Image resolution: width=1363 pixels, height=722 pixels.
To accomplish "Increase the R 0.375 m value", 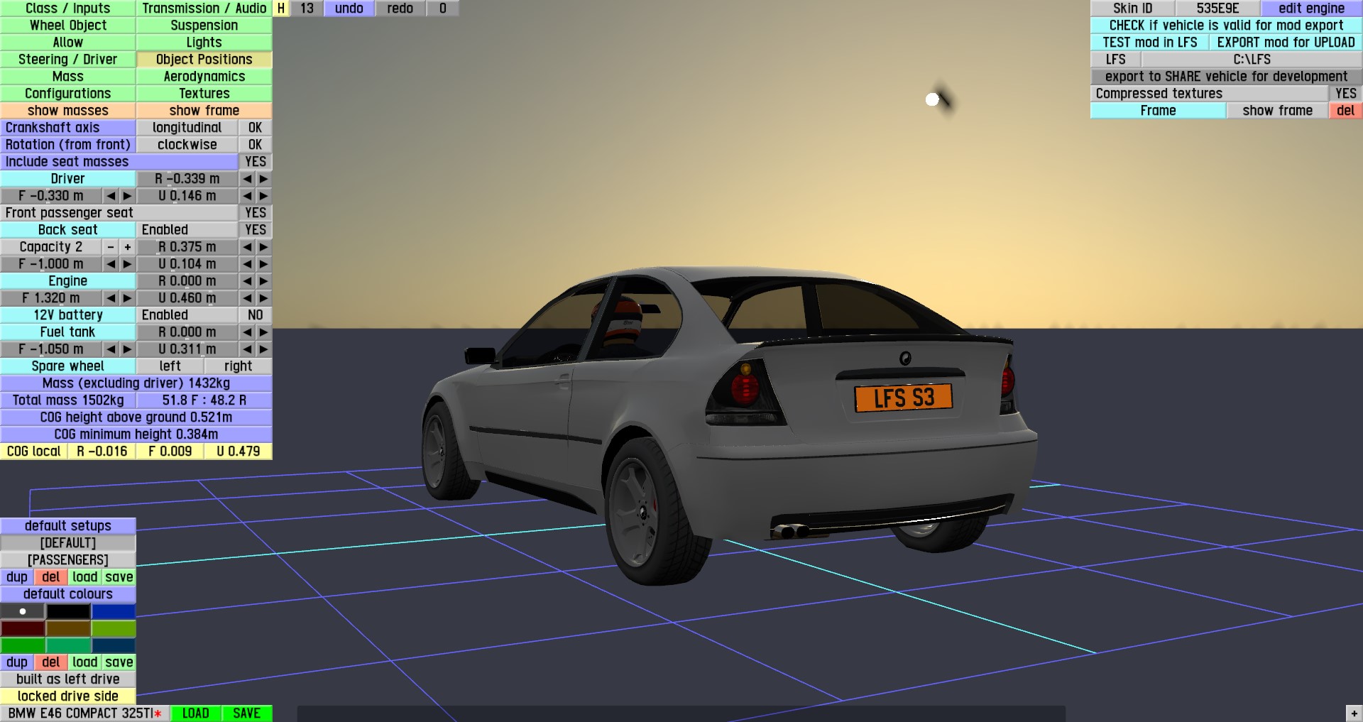I will click(x=264, y=247).
